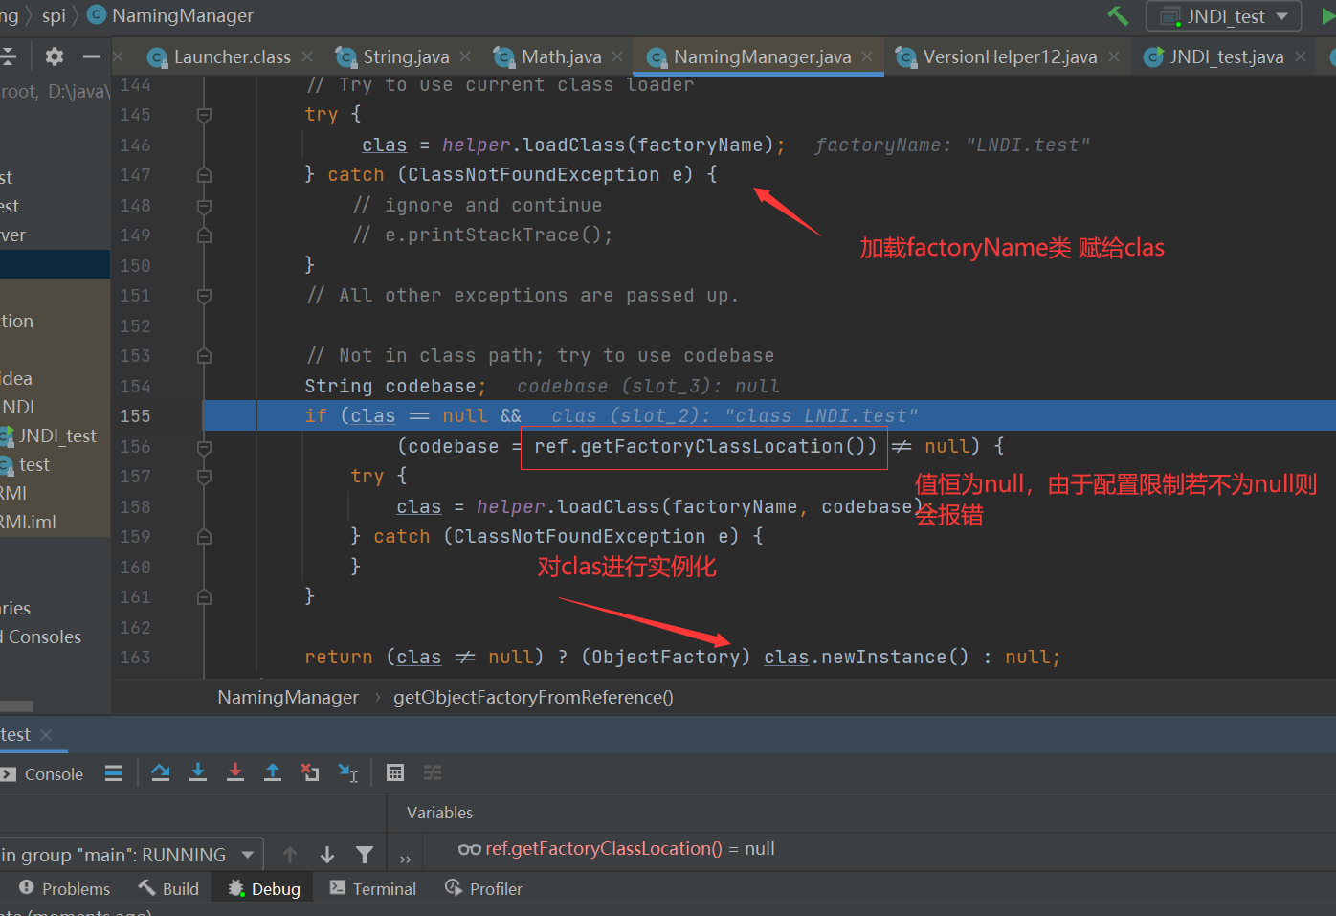1336x916 pixels.
Task: Click NamingManager in the editor breadcrumb
Action: [x=288, y=698]
